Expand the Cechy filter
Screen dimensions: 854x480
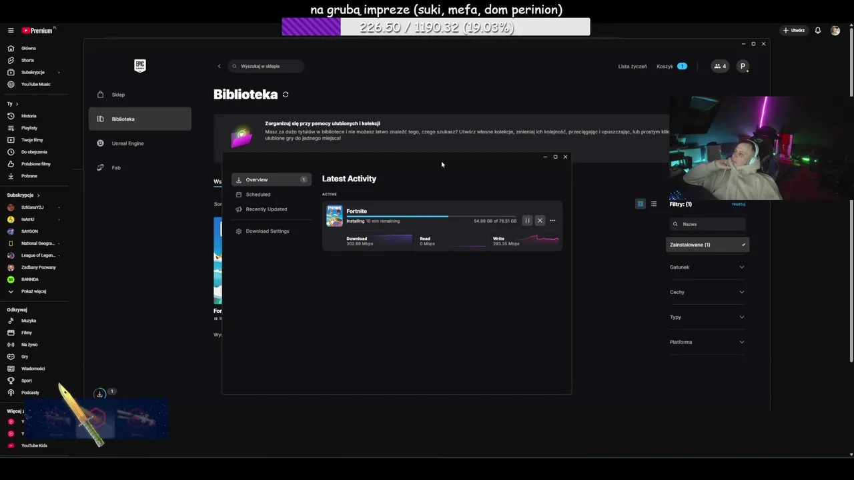pyautogui.click(x=707, y=292)
